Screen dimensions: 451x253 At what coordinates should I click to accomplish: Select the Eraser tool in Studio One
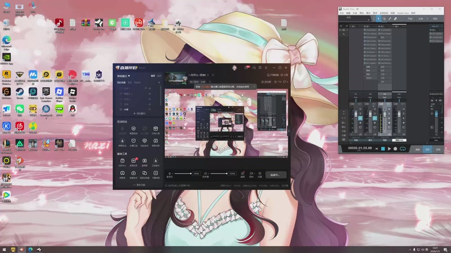click(x=396, y=19)
